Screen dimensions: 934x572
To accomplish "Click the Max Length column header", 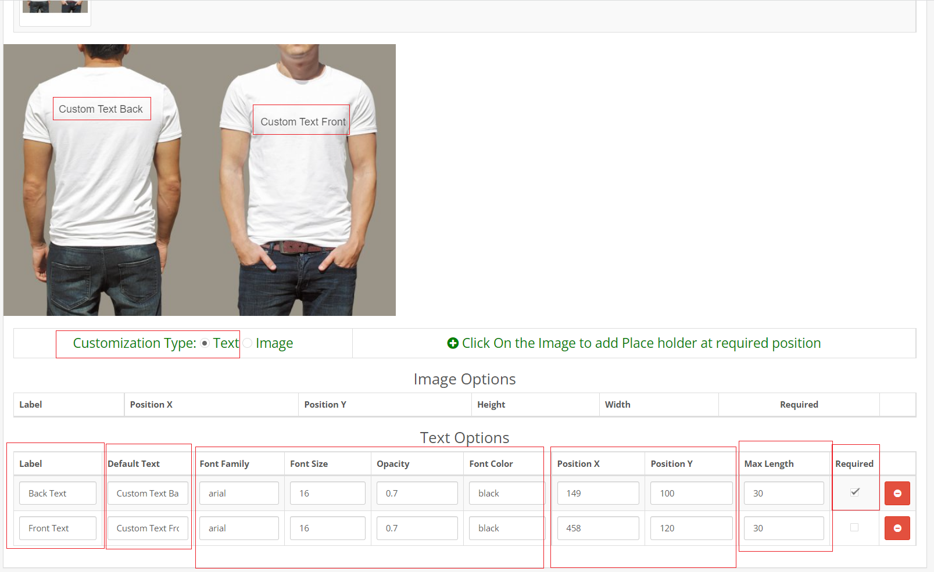I will pos(769,464).
